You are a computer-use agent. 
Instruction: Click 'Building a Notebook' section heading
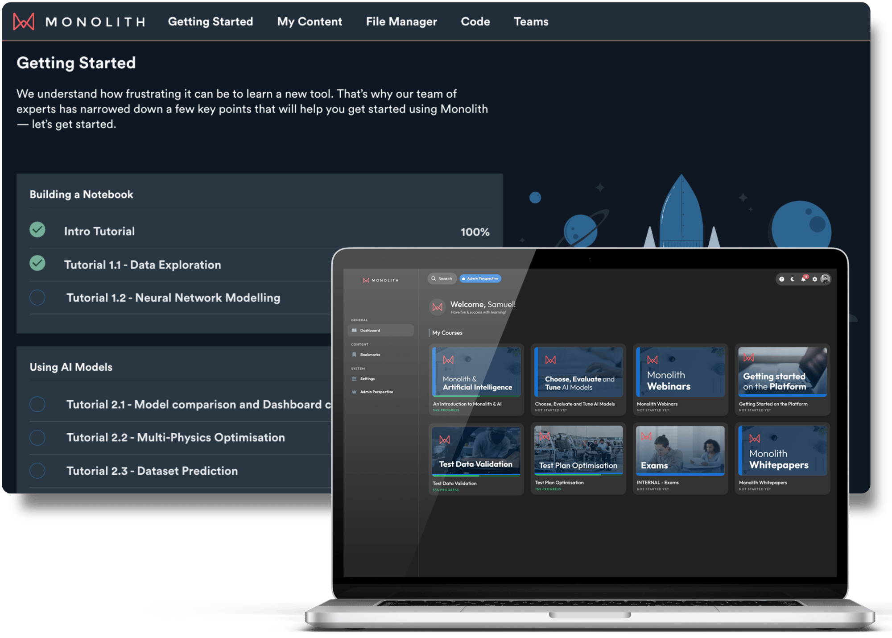click(81, 194)
